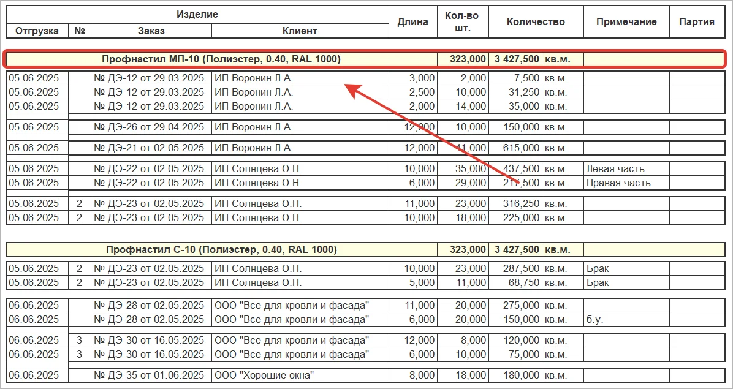Click the 'Отгрузка' column header
733x389 pixels.
[37, 31]
